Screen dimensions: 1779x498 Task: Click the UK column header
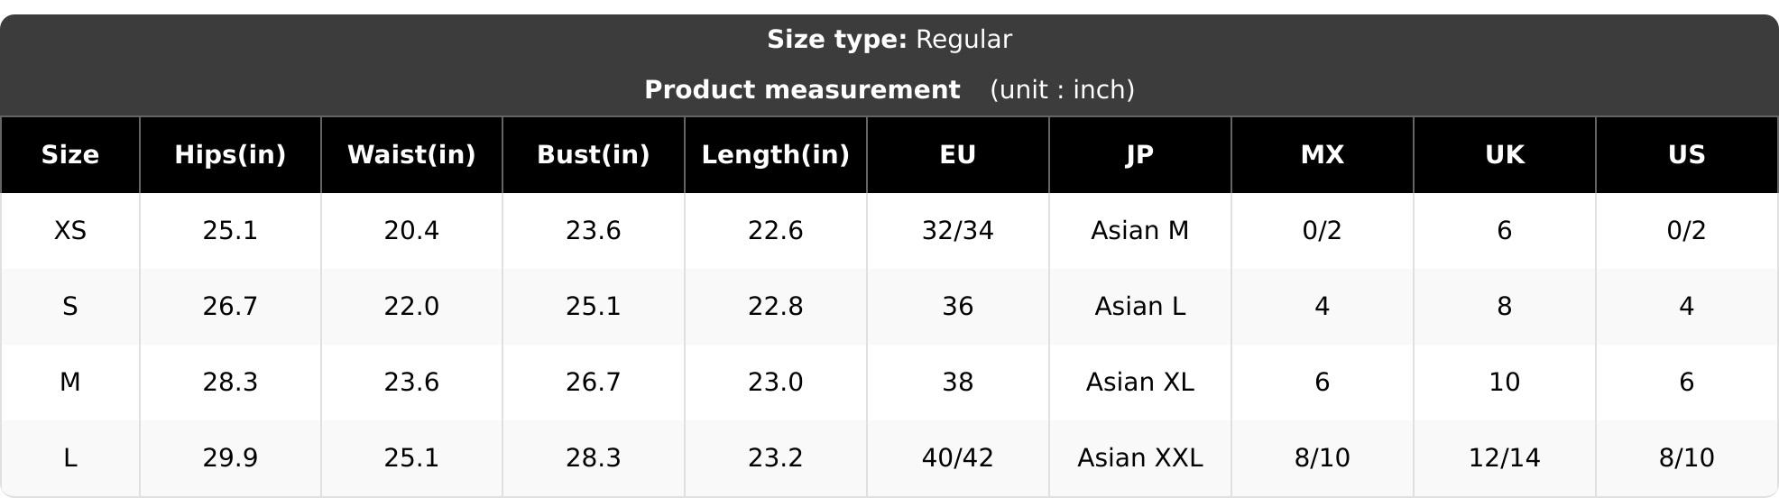click(1505, 155)
